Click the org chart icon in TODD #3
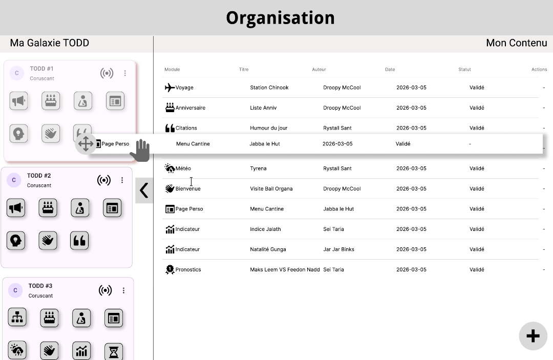 [x=17, y=317]
